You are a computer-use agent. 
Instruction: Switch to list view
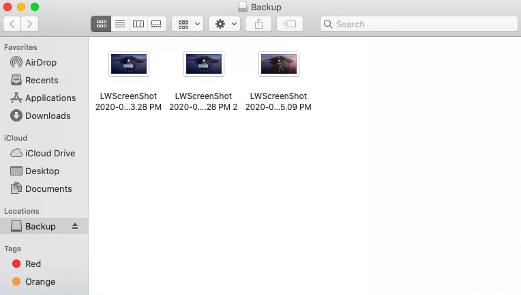(120, 24)
